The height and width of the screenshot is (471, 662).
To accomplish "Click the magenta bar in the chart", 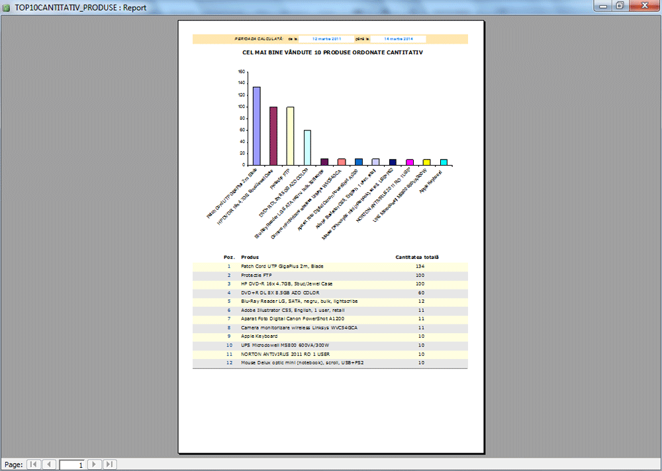I will click(410, 162).
